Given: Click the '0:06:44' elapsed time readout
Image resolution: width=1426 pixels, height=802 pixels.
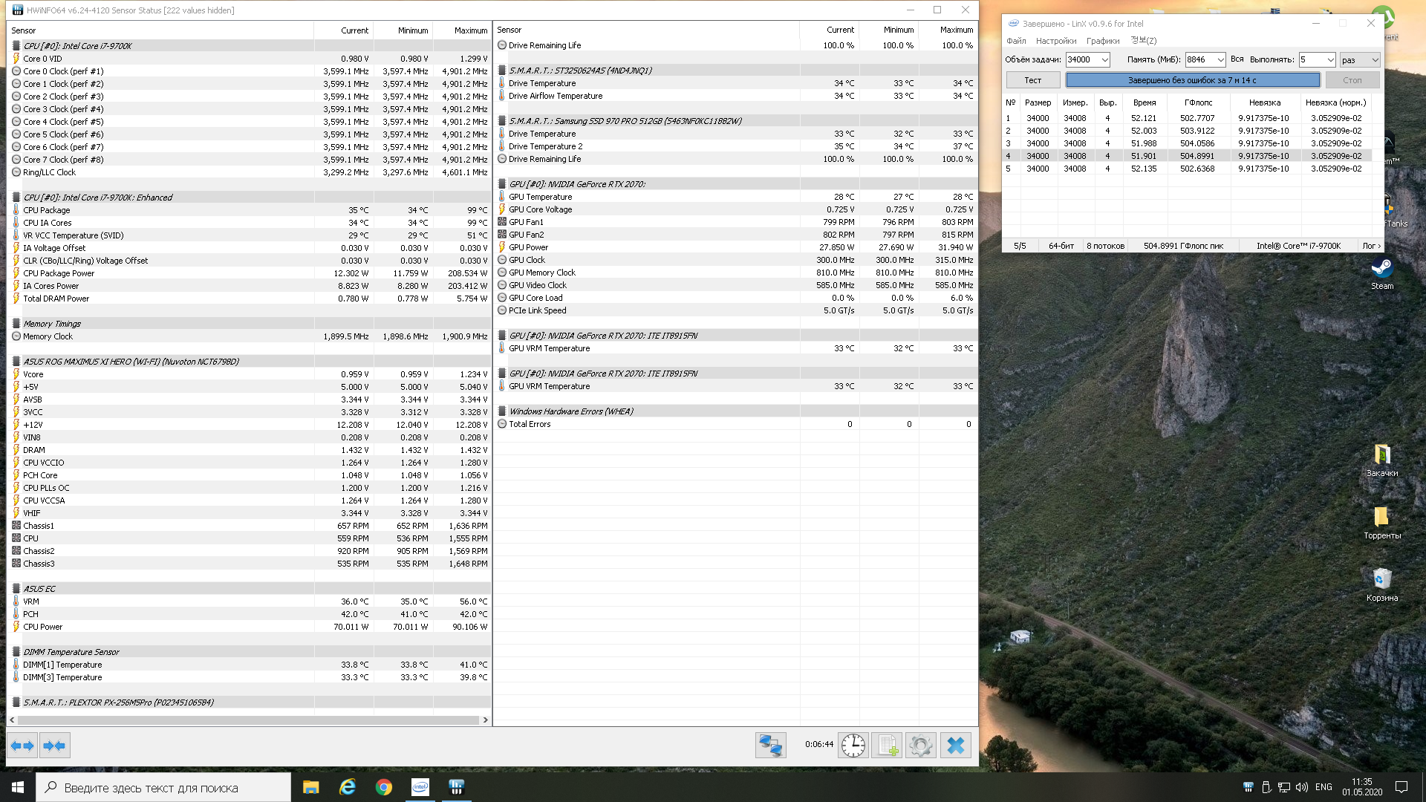Looking at the screenshot, I should 818,744.
